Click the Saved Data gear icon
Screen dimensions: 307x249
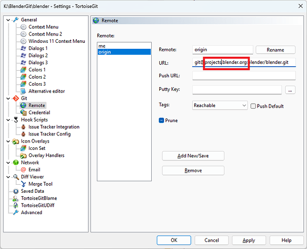pyautogui.click(x=15, y=191)
